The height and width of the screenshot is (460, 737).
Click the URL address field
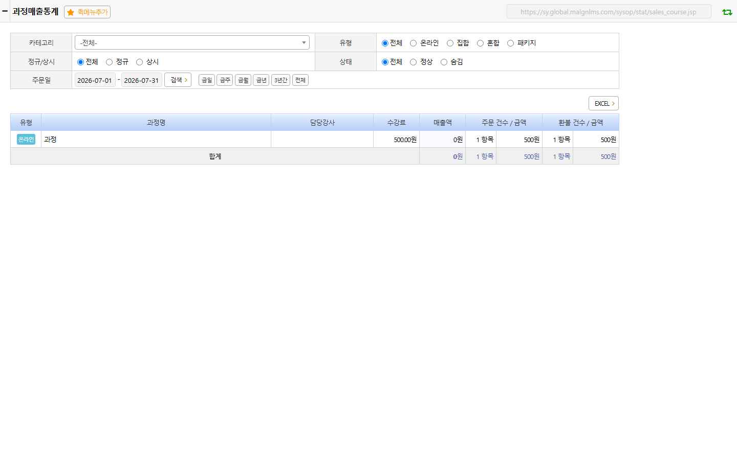pyautogui.click(x=609, y=12)
